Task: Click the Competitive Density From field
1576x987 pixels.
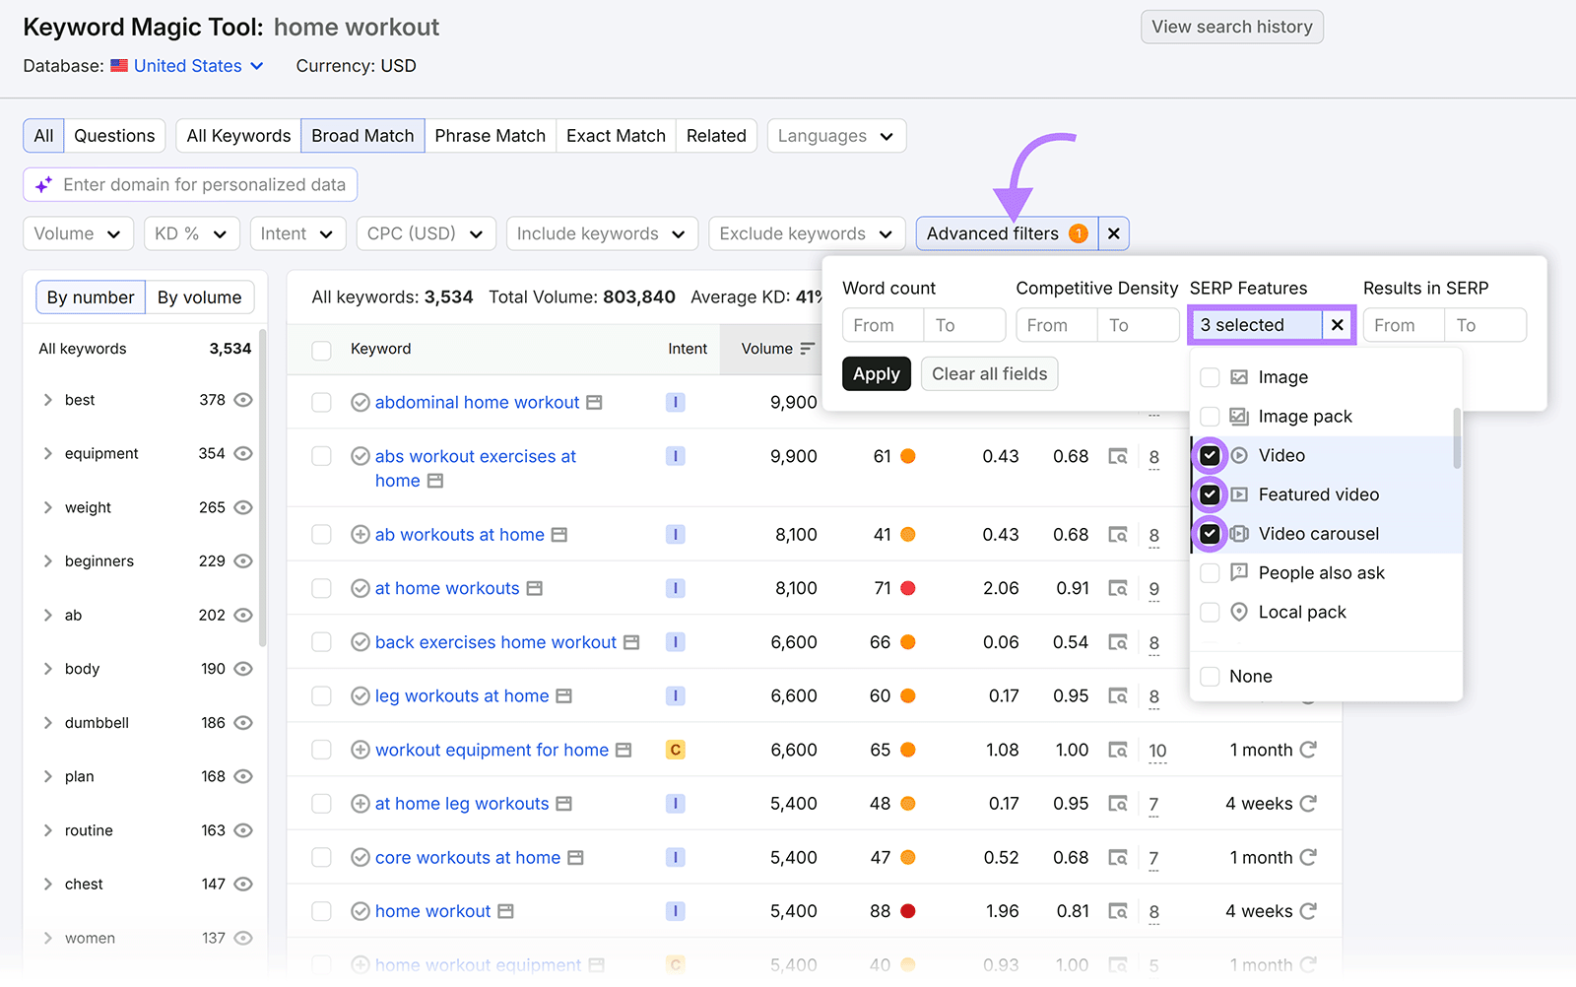Action: click(x=1056, y=325)
